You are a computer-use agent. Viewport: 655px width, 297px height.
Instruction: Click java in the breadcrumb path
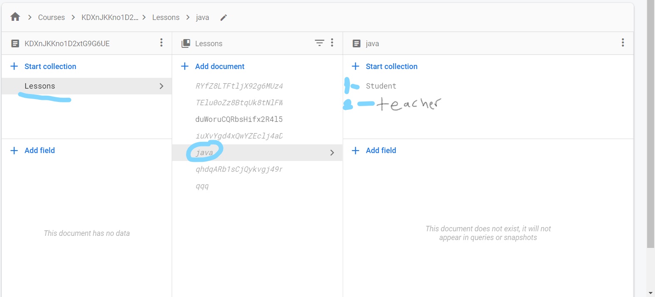202,17
